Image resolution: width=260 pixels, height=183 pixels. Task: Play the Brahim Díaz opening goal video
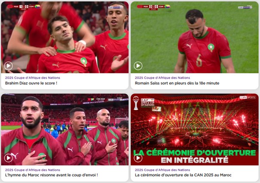pos(9,66)
